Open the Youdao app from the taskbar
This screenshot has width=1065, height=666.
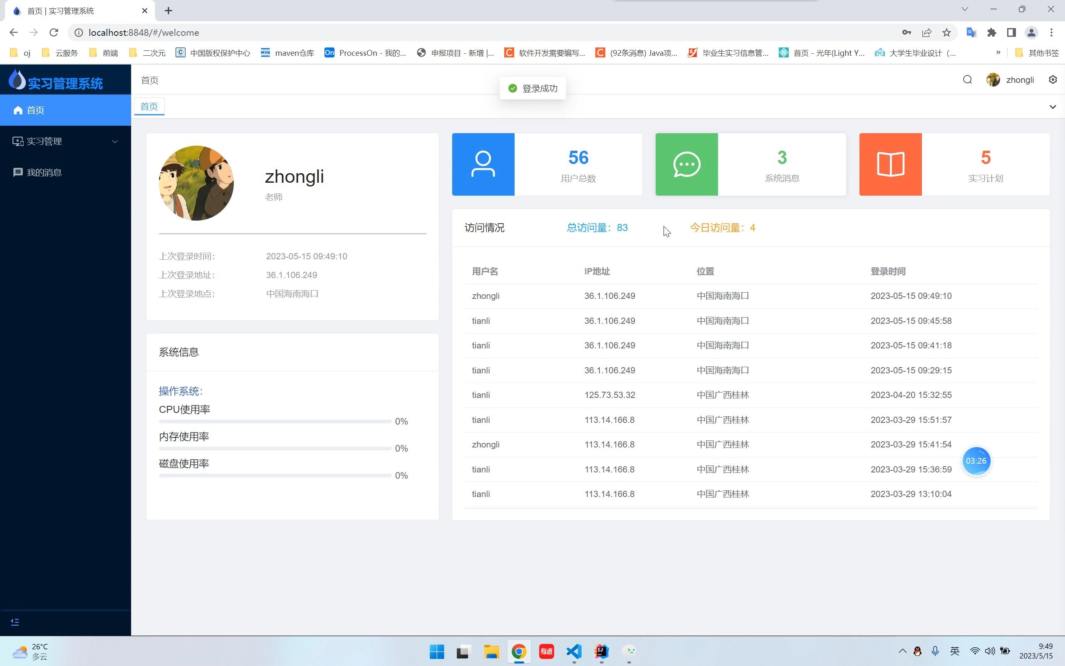coord(546,651)
